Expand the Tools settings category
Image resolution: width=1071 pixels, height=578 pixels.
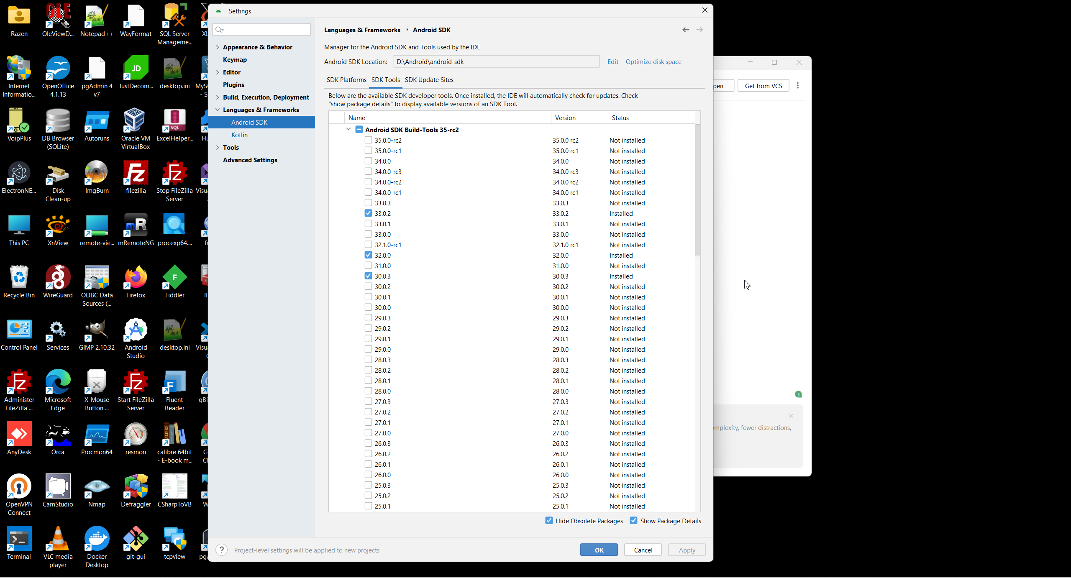coord(218,148)
